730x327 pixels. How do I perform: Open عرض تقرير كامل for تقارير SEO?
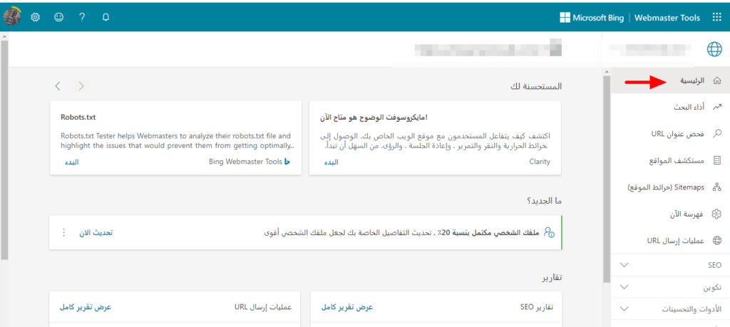[347, 308]
